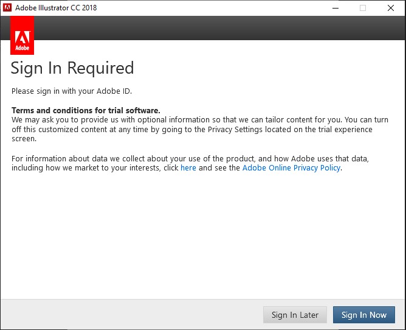Choose Sign In Later

coord(295,315)
